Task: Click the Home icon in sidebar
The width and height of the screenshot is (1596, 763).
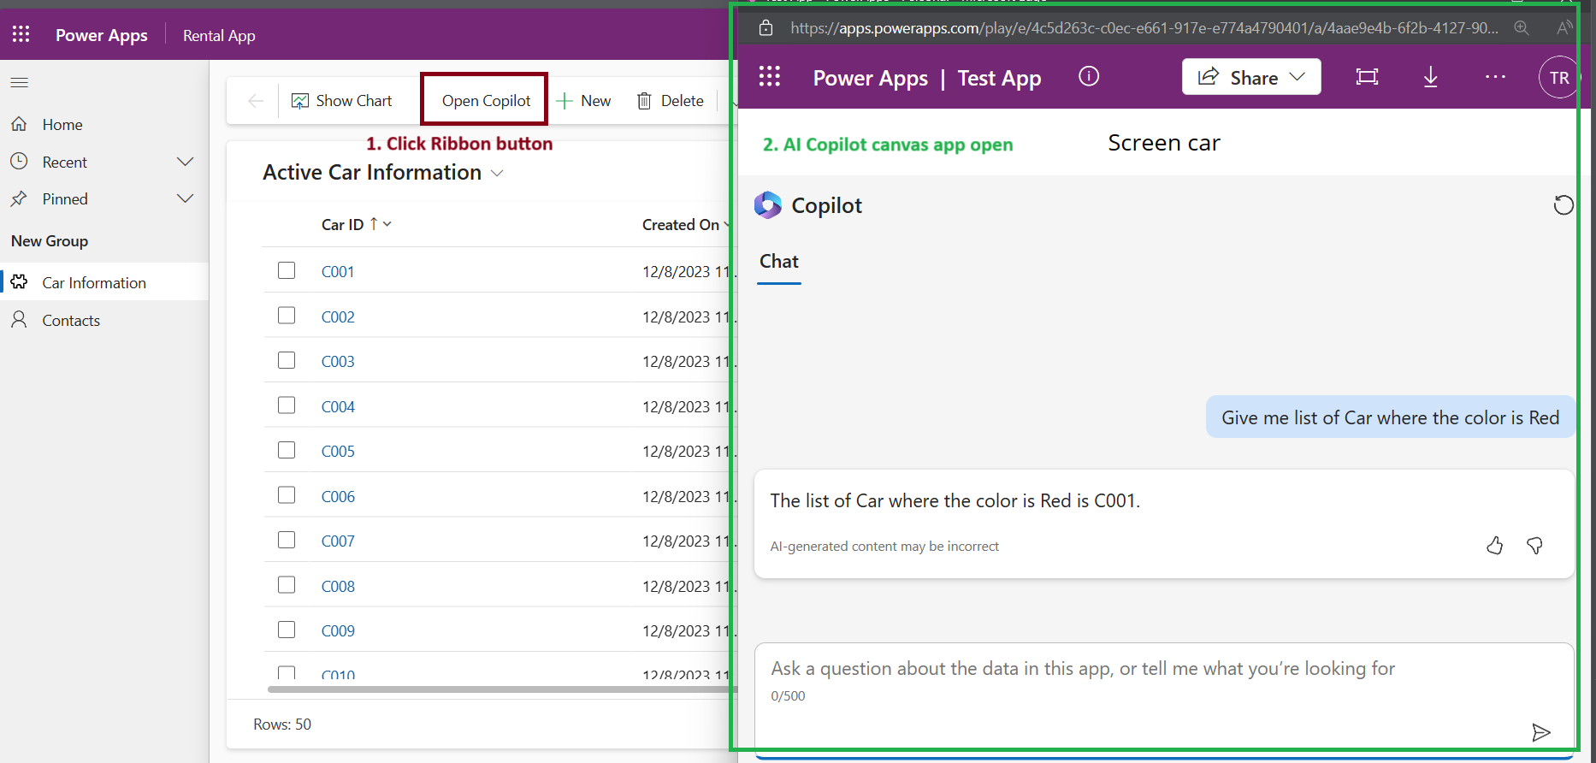Action: coord(19,124)
